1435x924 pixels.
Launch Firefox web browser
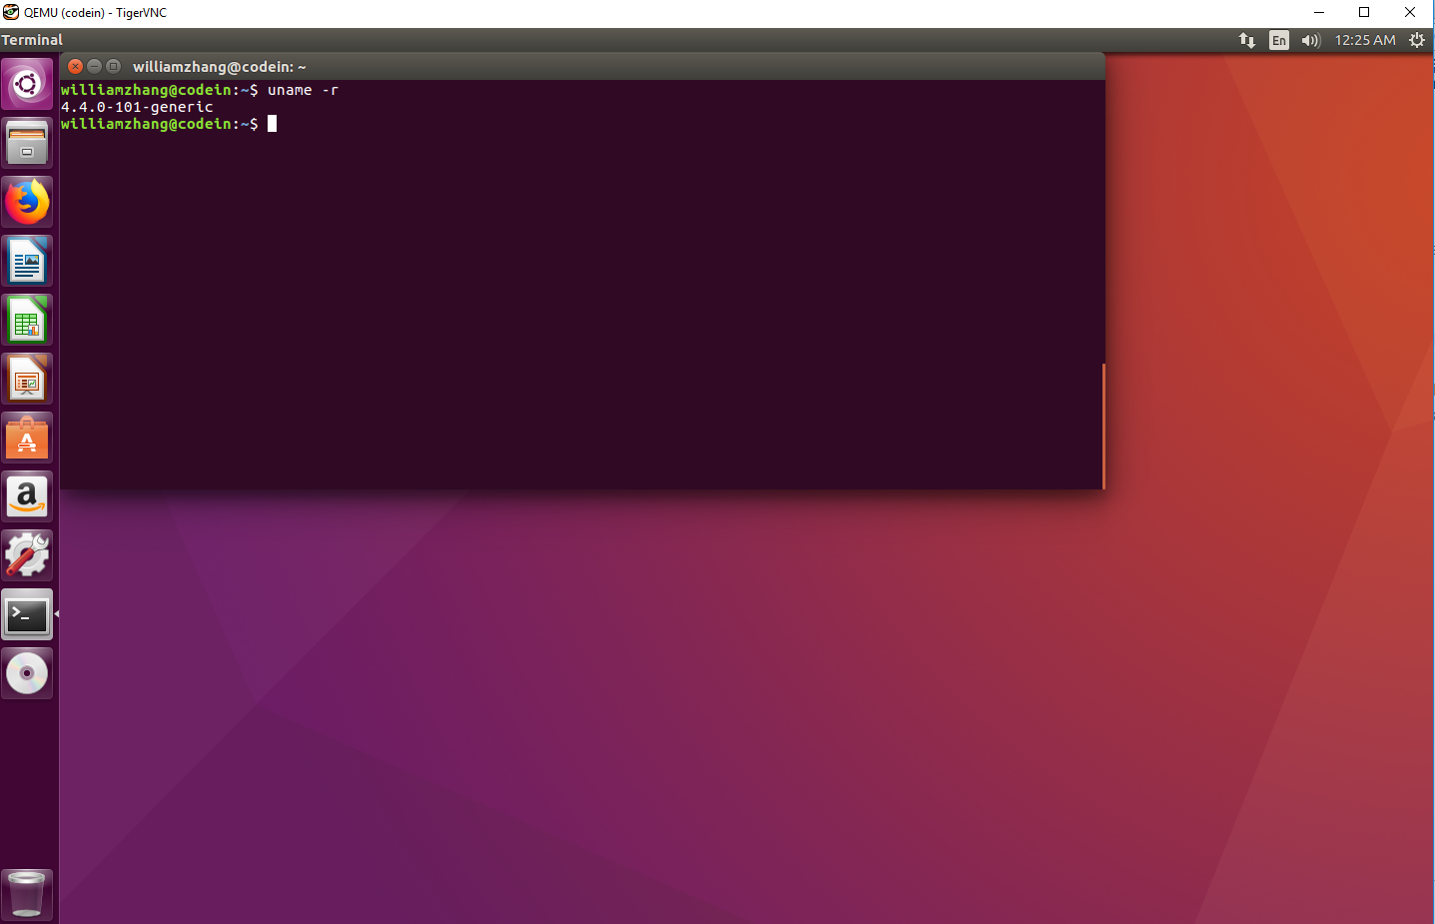[x=27, y=202]
